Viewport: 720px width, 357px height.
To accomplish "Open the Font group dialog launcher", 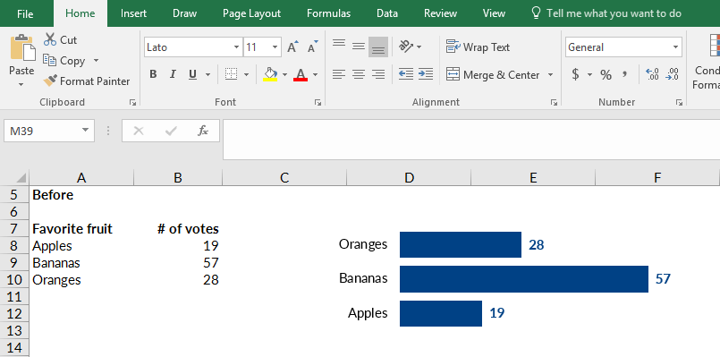I will [x=318, y=103].
